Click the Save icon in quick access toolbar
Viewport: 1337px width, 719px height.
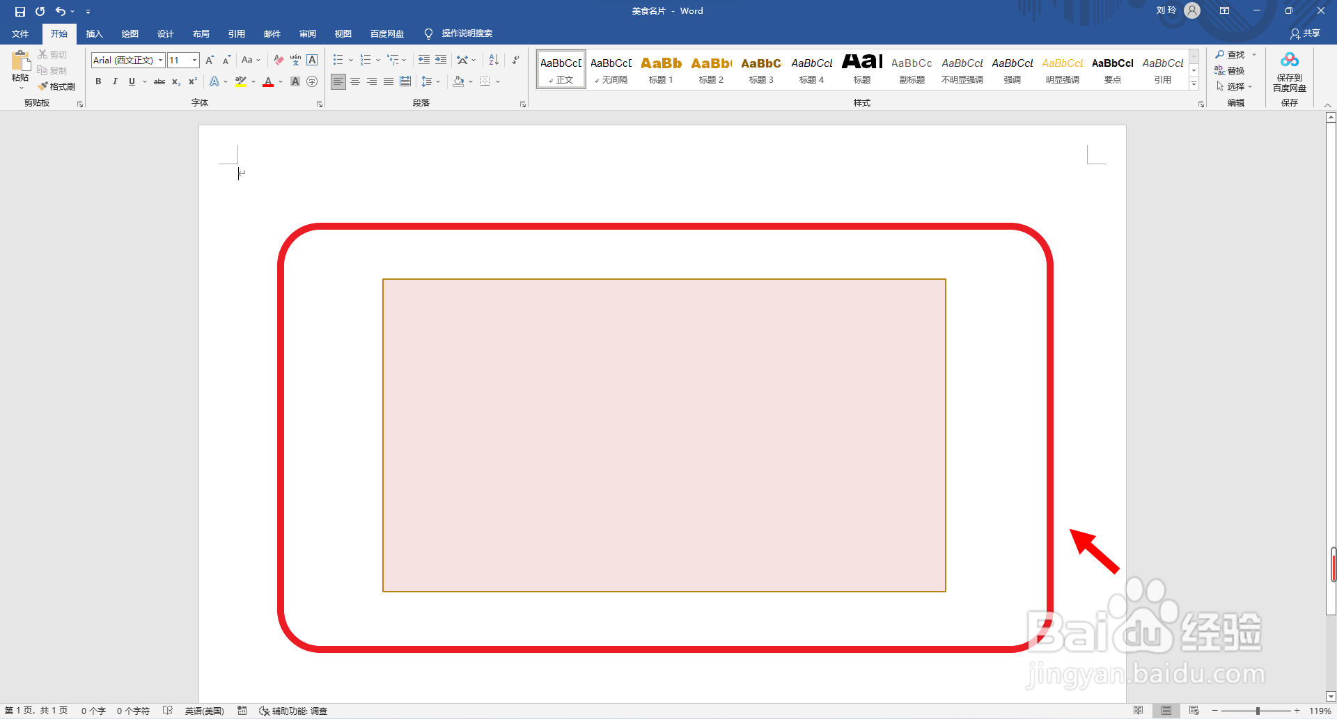tap(19, 11)
